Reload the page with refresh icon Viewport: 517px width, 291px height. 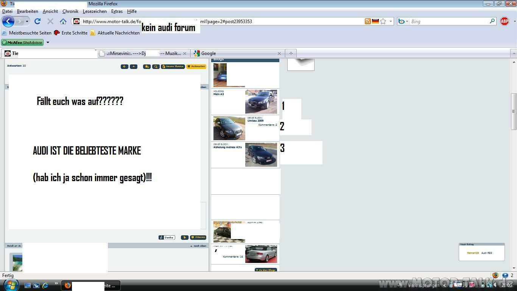[x=37, y=21]
